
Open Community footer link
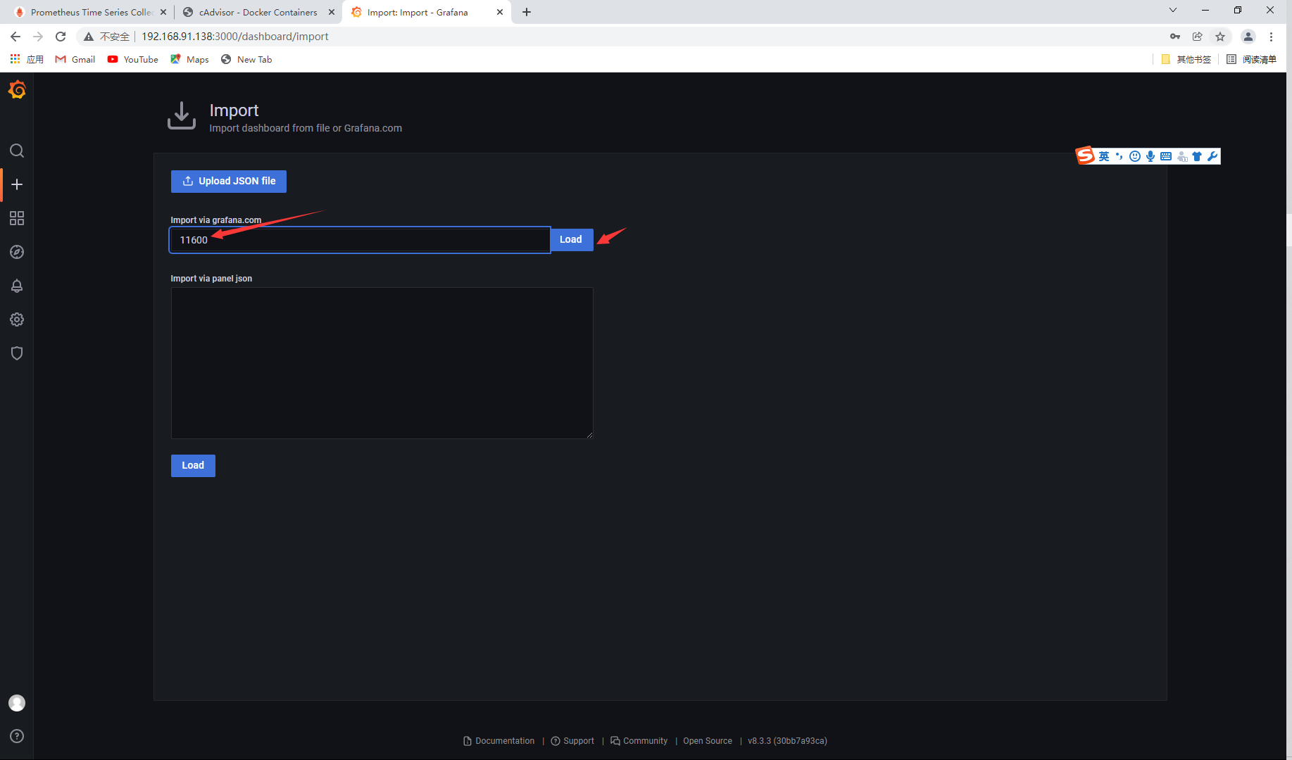coord(639,741)
